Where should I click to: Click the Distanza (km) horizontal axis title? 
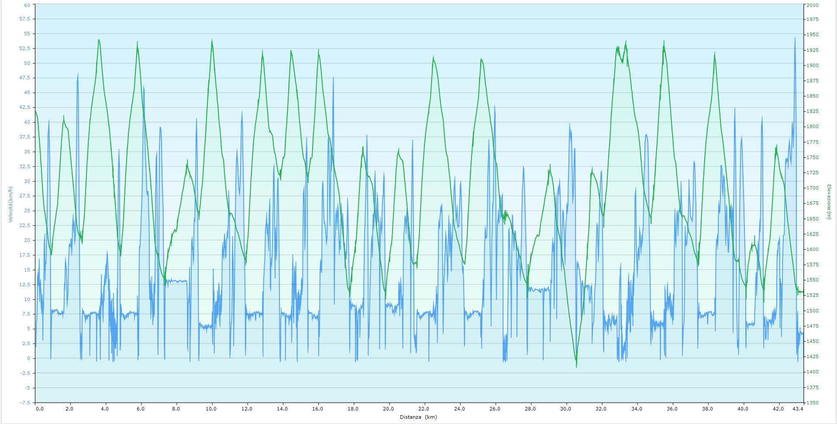(x=418, y=417)
